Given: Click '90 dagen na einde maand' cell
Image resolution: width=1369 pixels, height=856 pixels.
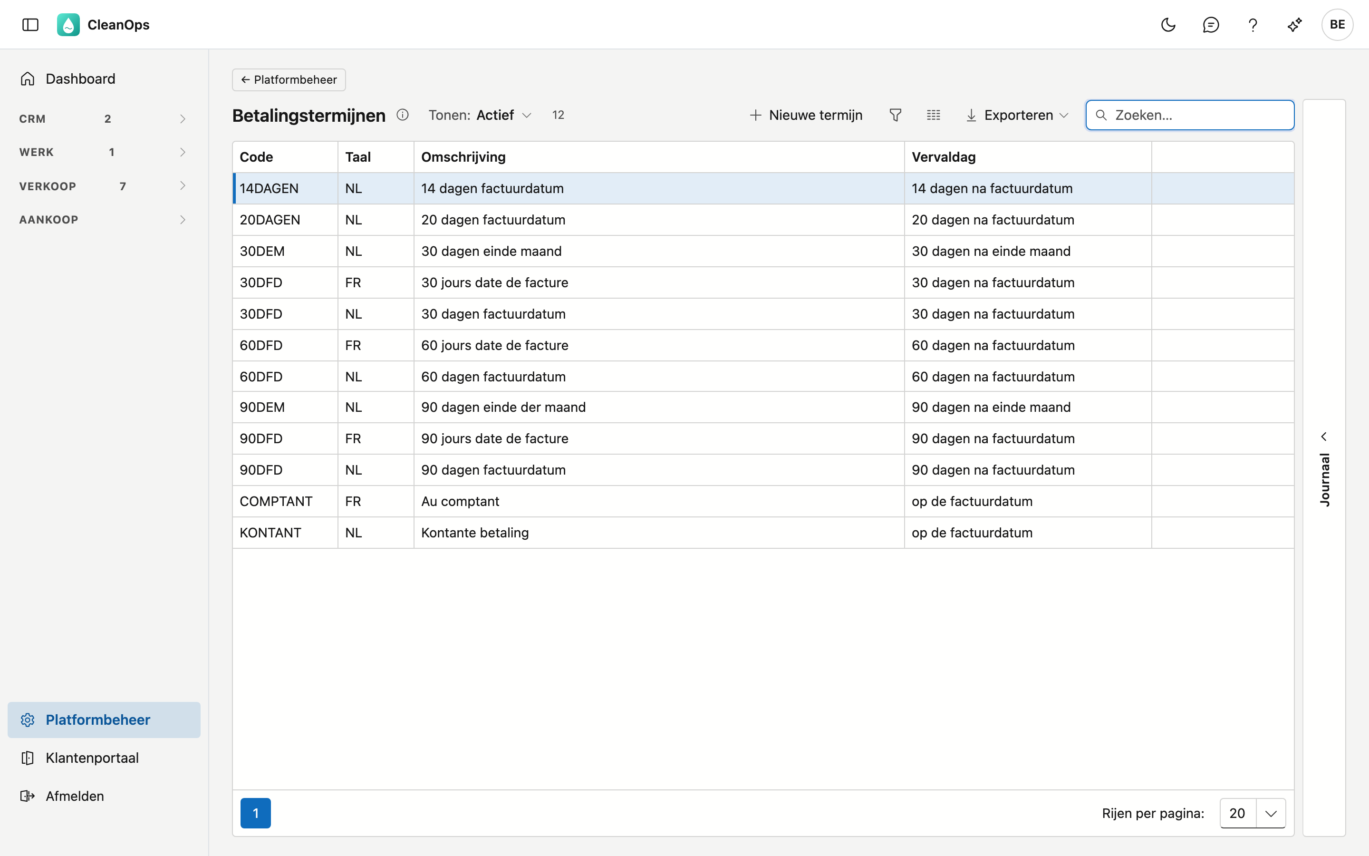Looking at the screenshot, I should [x=991, y=407].
